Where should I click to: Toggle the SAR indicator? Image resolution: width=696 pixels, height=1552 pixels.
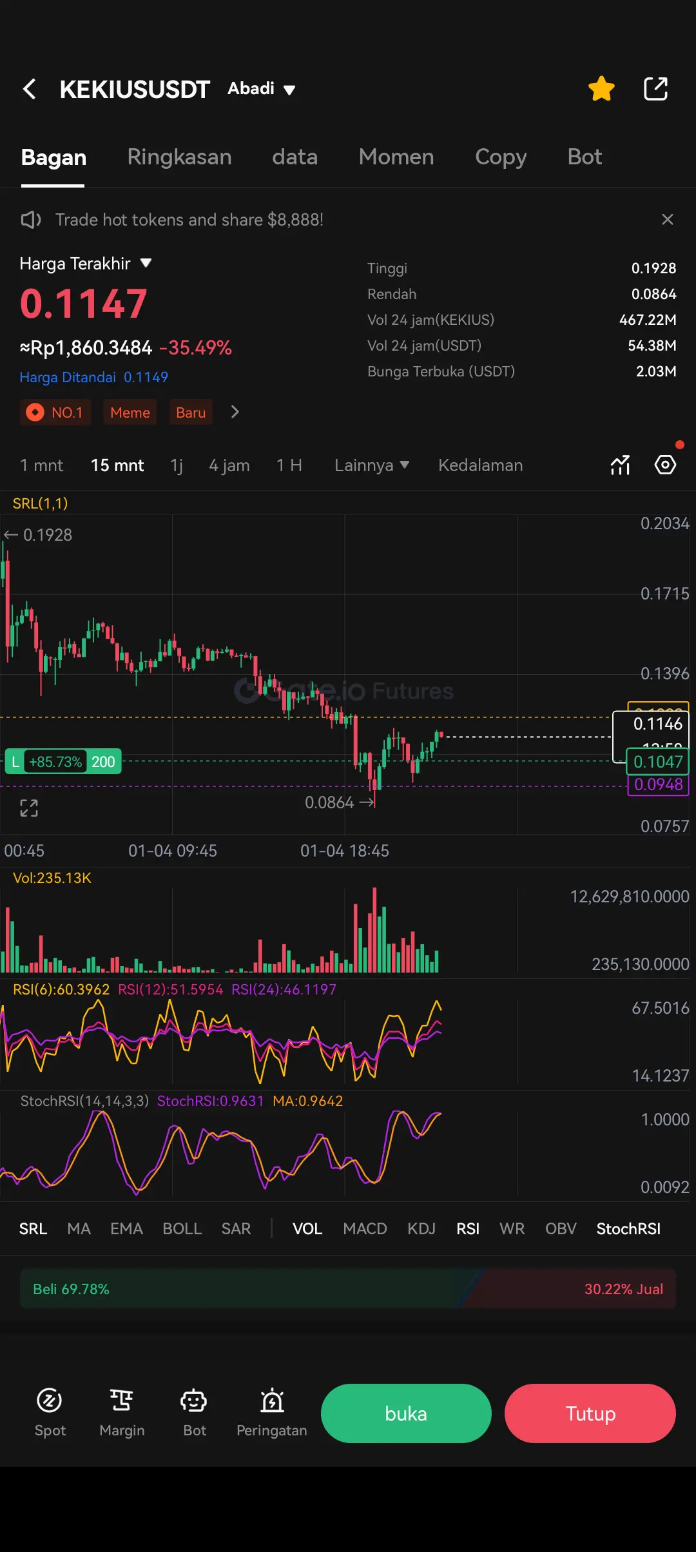coord(236,1229)
